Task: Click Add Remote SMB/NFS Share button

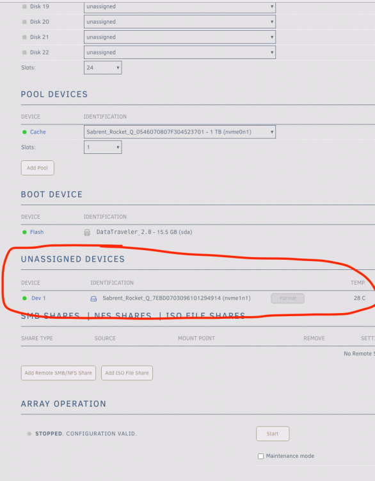Action: (x=58, y=373)
